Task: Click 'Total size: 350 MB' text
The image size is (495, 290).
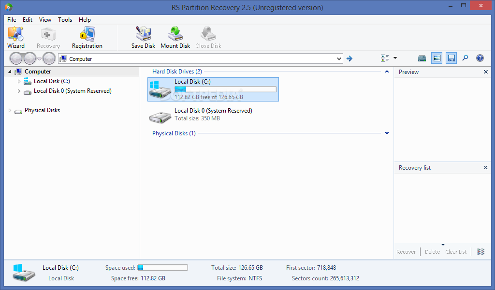Action: [197, 118]
